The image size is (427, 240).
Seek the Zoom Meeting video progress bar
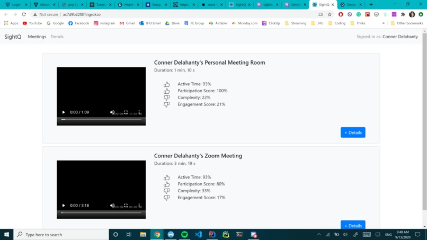[101, 212]
